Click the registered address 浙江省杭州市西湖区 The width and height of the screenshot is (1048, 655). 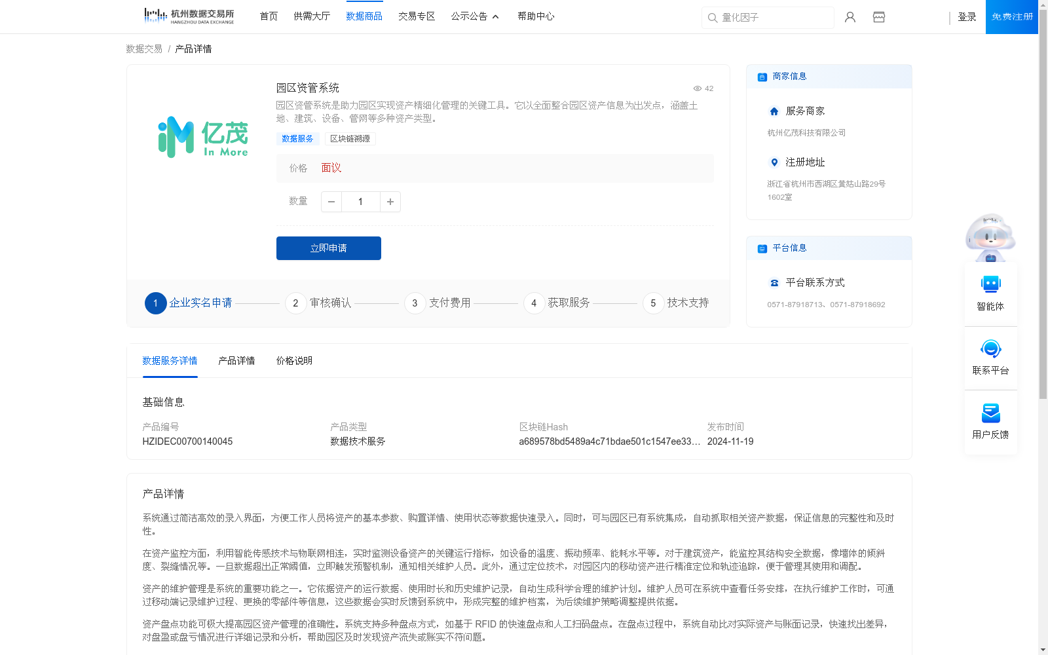pos(826,191)
